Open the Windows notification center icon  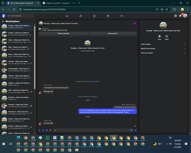coord(186,144)
